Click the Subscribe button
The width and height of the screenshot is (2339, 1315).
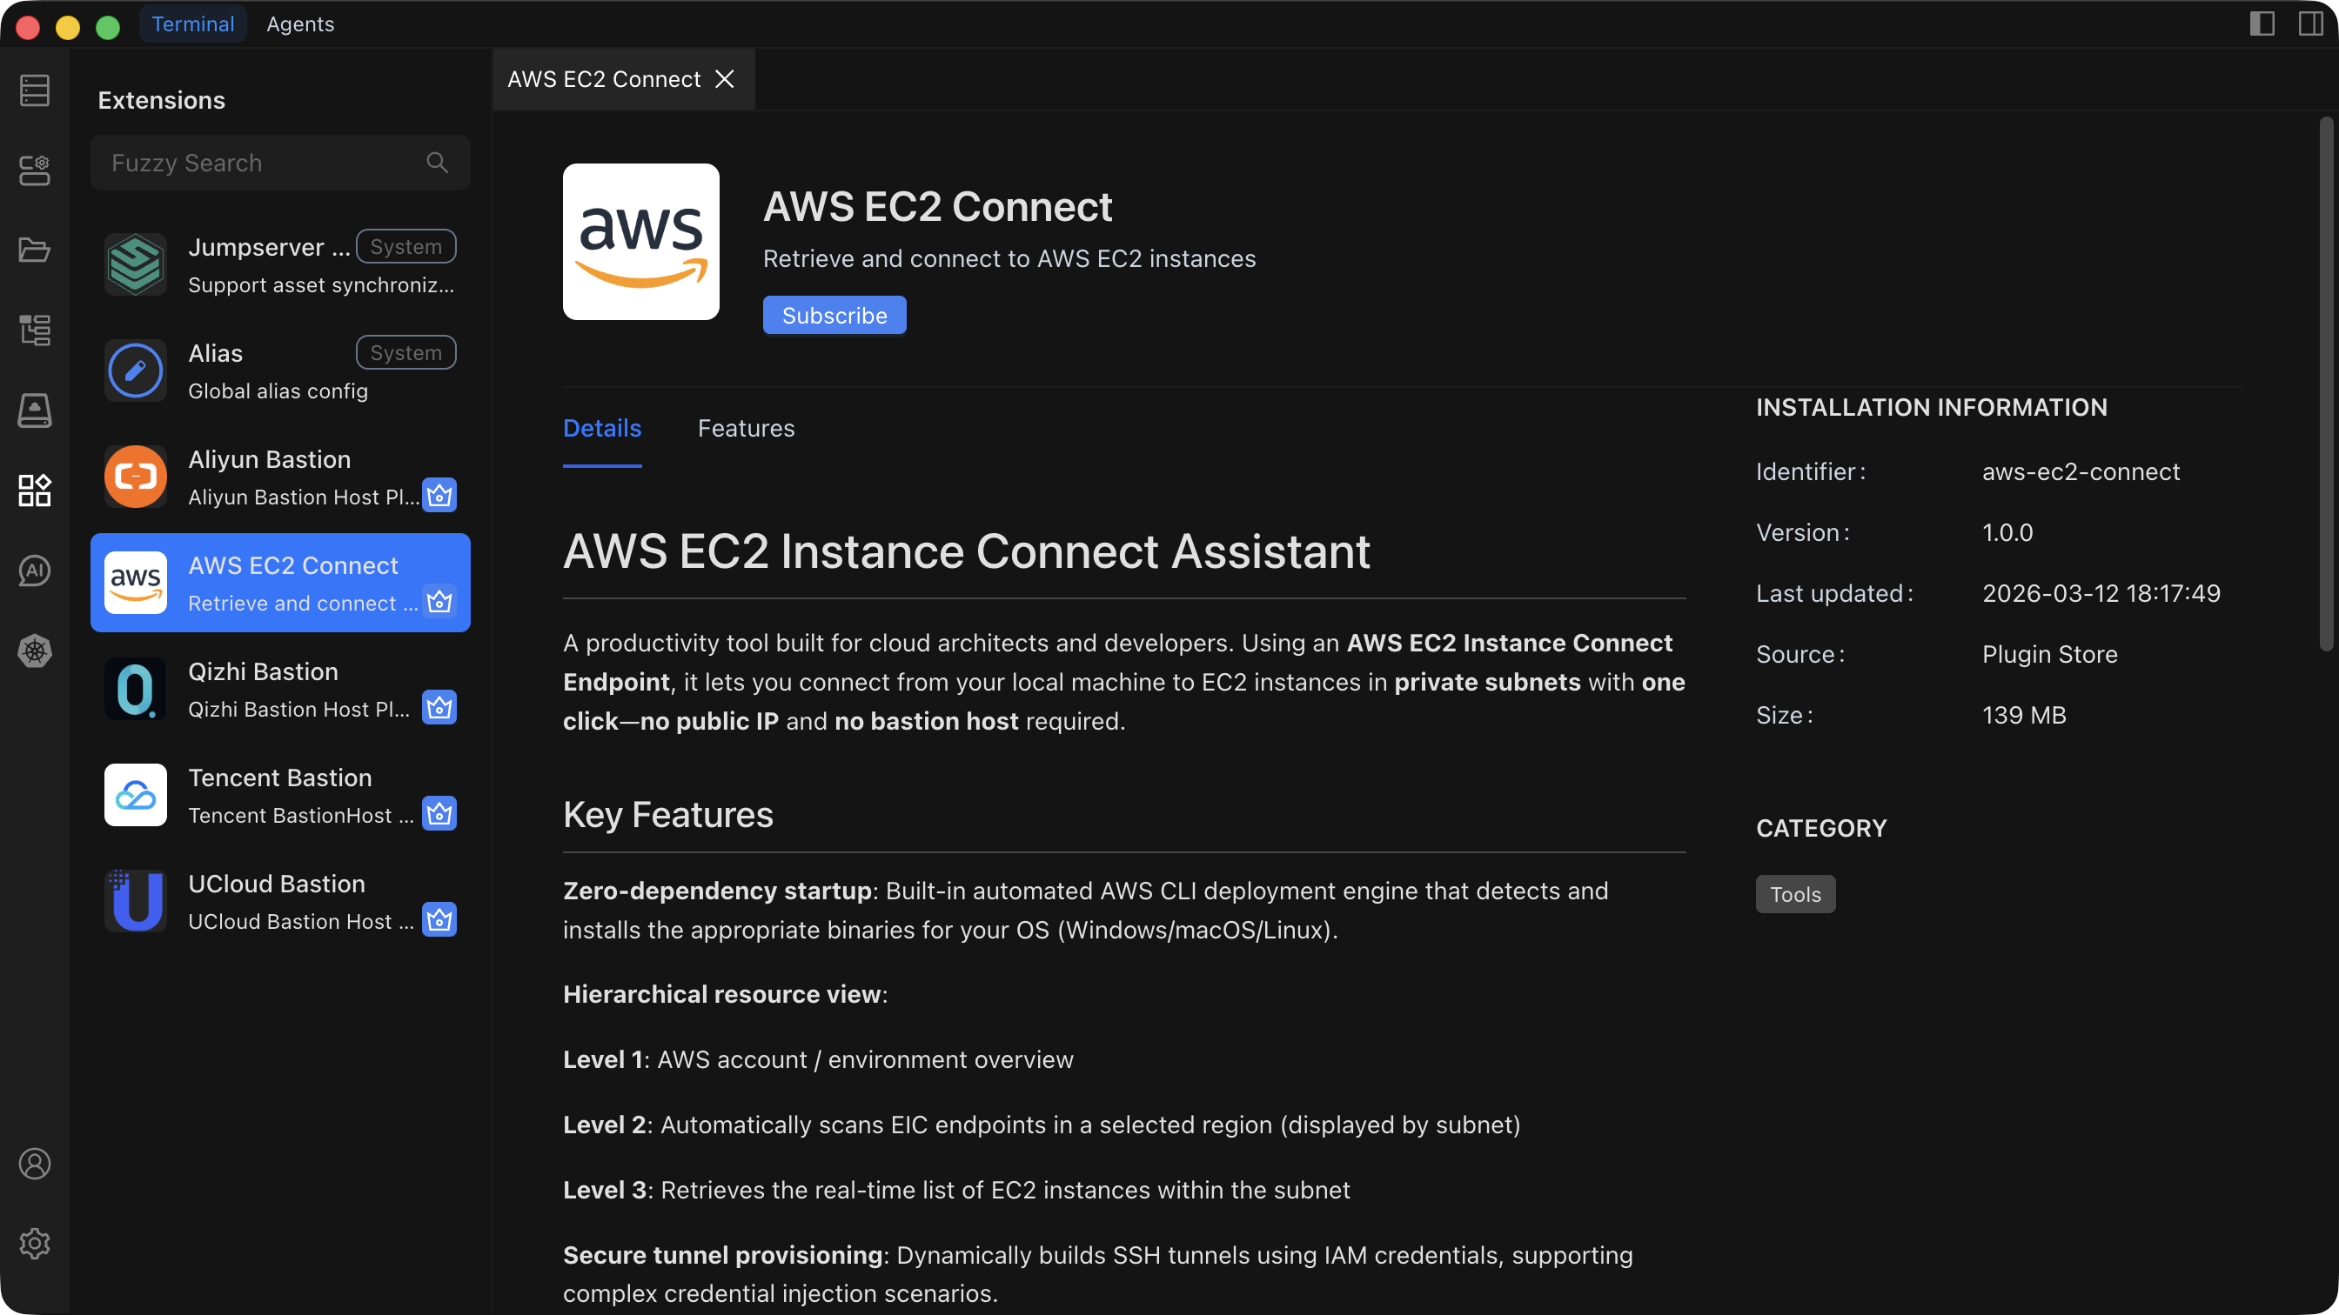click(x=834, y=315)
